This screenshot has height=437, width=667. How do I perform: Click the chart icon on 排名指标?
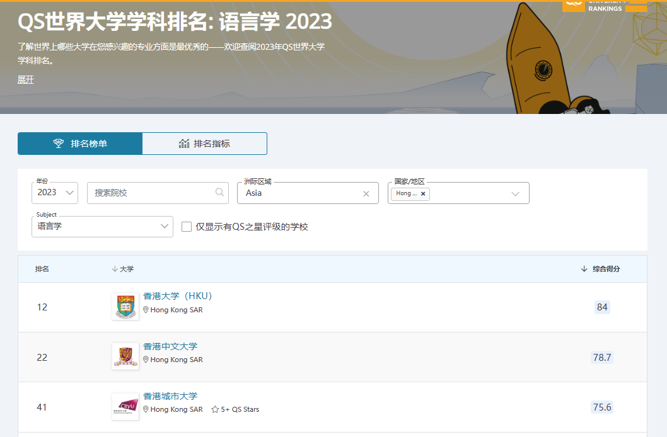pyautogui.click(x=184, y=144)
